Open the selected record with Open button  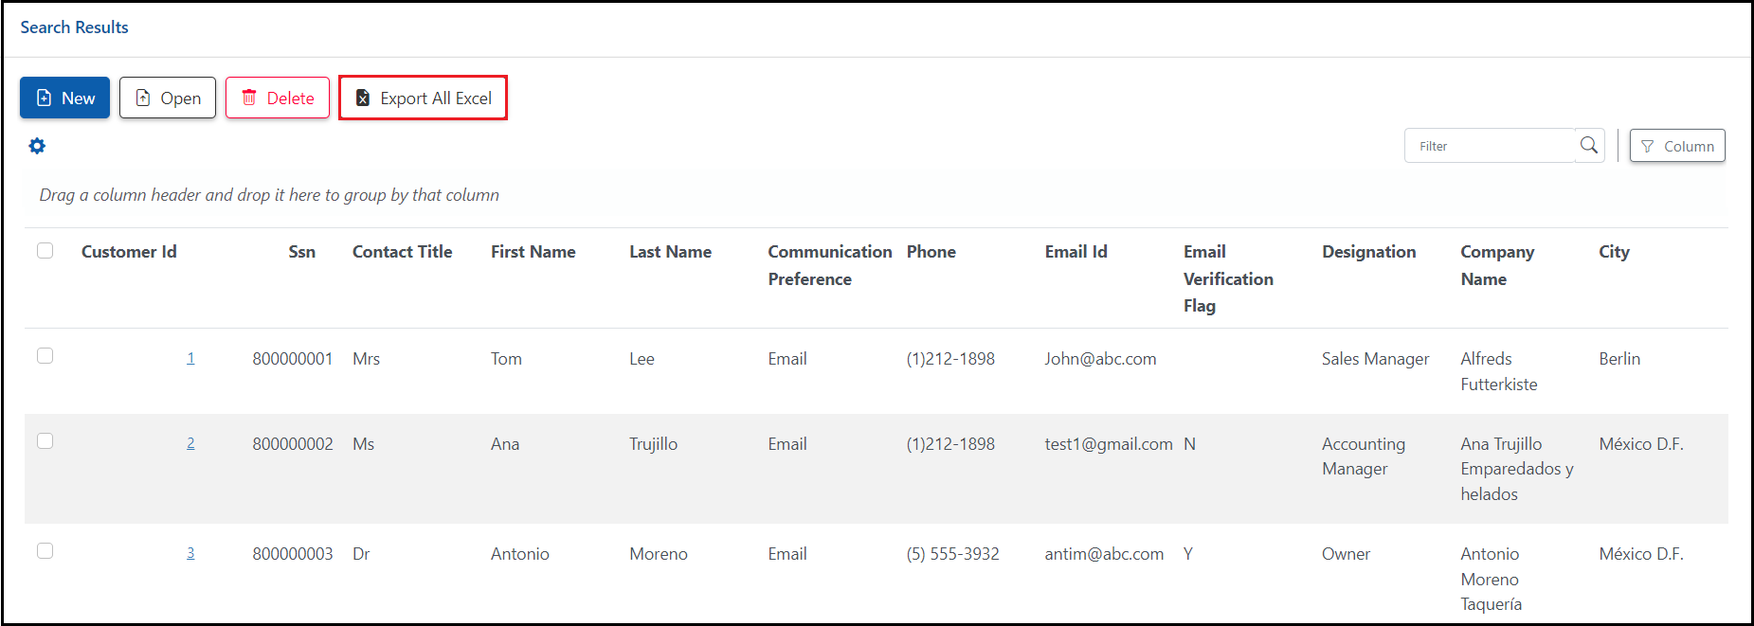coord(168,98)
